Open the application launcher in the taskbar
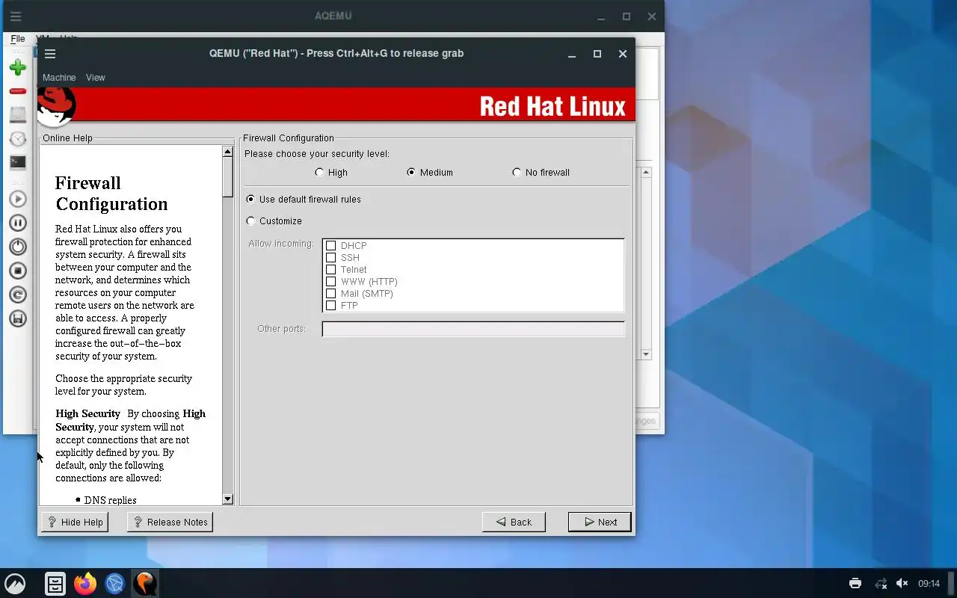This screenshot has height=598, width=957. point(15,583)
